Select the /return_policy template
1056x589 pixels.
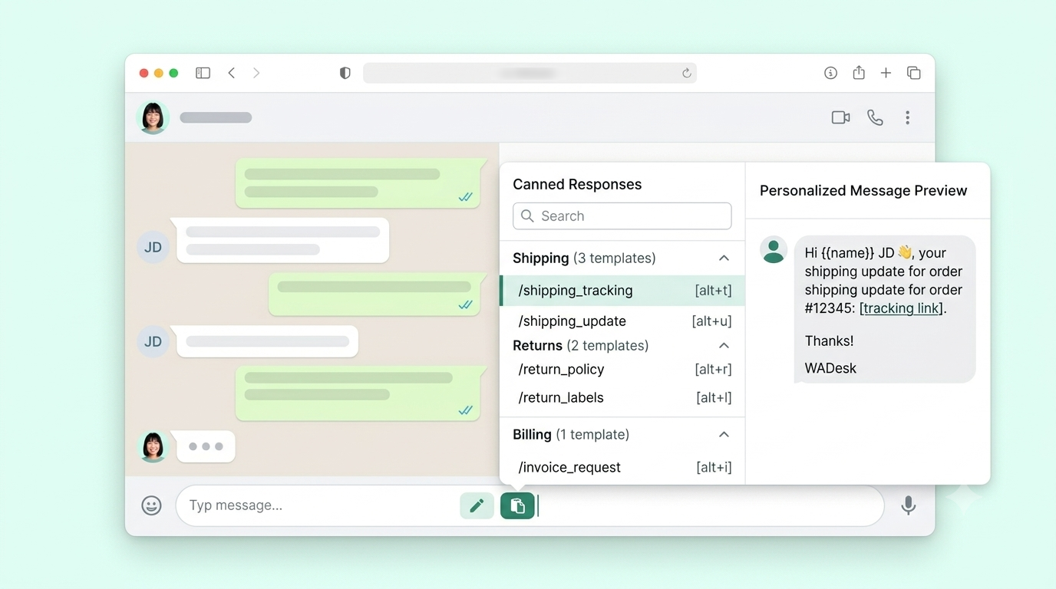[x=622, y=370]
